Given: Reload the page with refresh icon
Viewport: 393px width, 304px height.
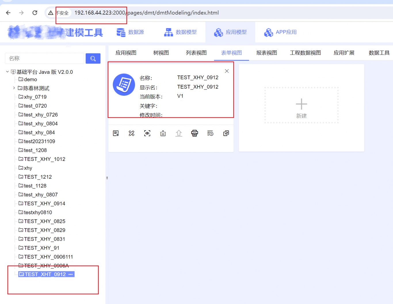Looking at the screenshot, I should coord(35,13).
